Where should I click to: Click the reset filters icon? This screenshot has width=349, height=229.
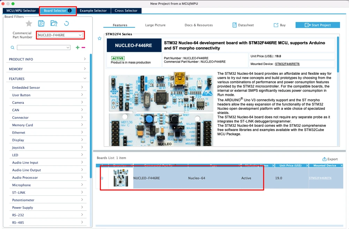(66, 23)
